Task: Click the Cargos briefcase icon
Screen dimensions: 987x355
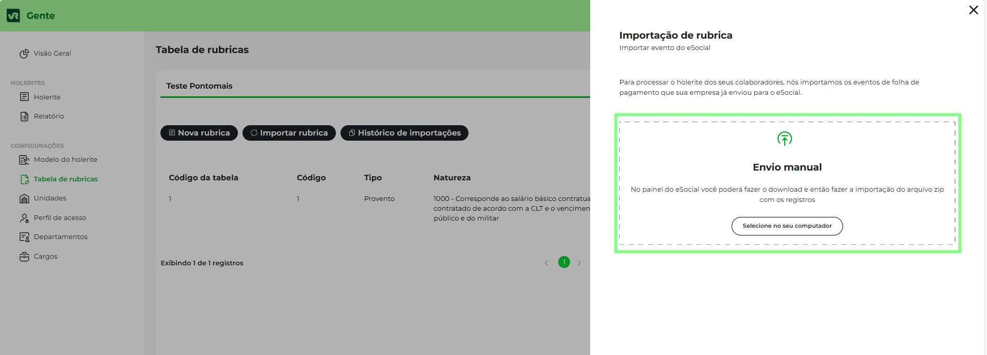Action: click(24, 257)
